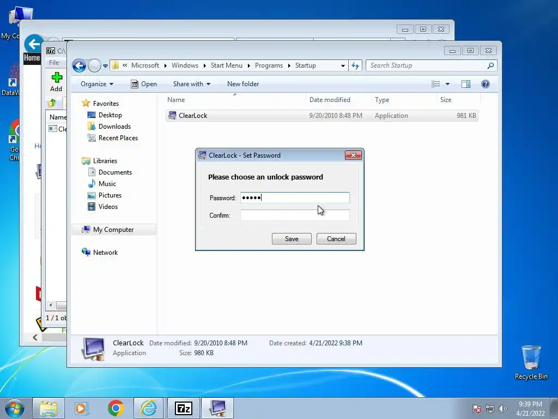
Task: Click Programs in address breadcrumb
Action: 269,65
